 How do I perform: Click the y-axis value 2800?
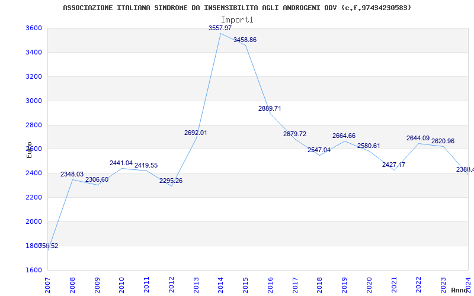coord(34,125)
